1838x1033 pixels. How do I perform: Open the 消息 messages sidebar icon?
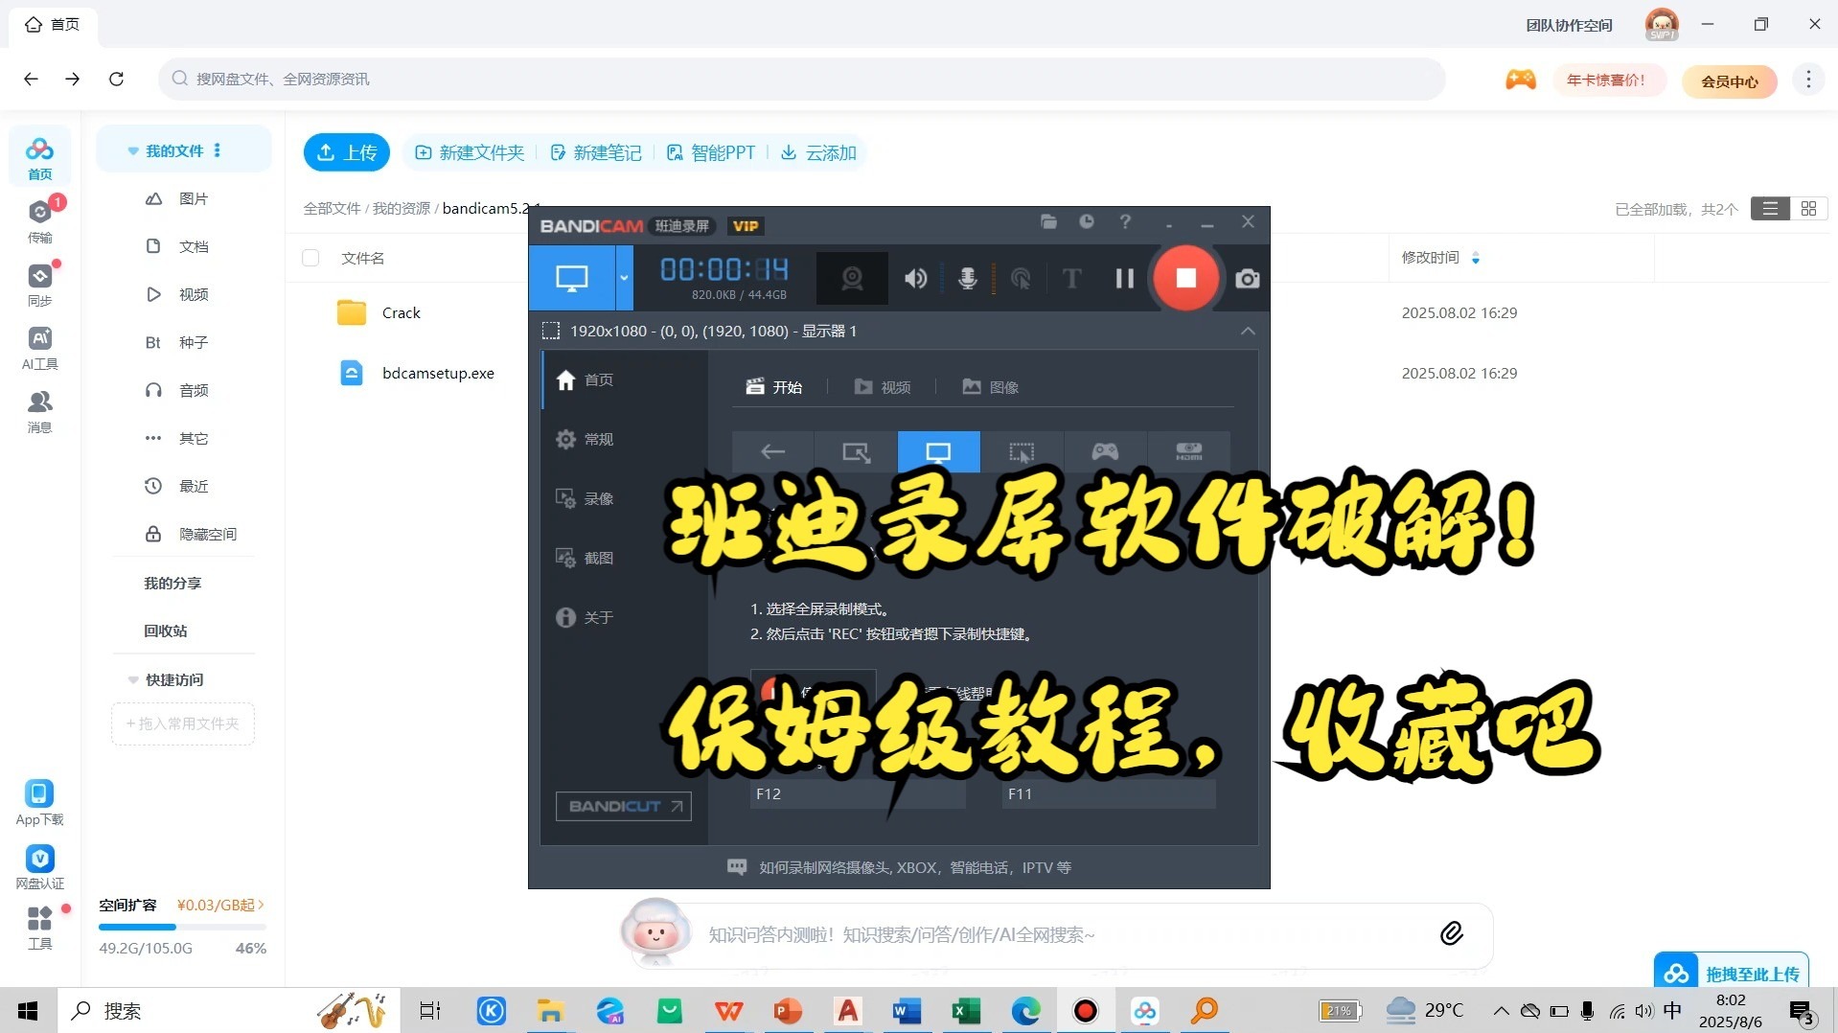pyautogui.click(x=39, y=411)
